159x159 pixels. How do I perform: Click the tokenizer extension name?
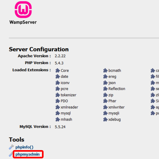pyautogui.click(x=68, y=95)
